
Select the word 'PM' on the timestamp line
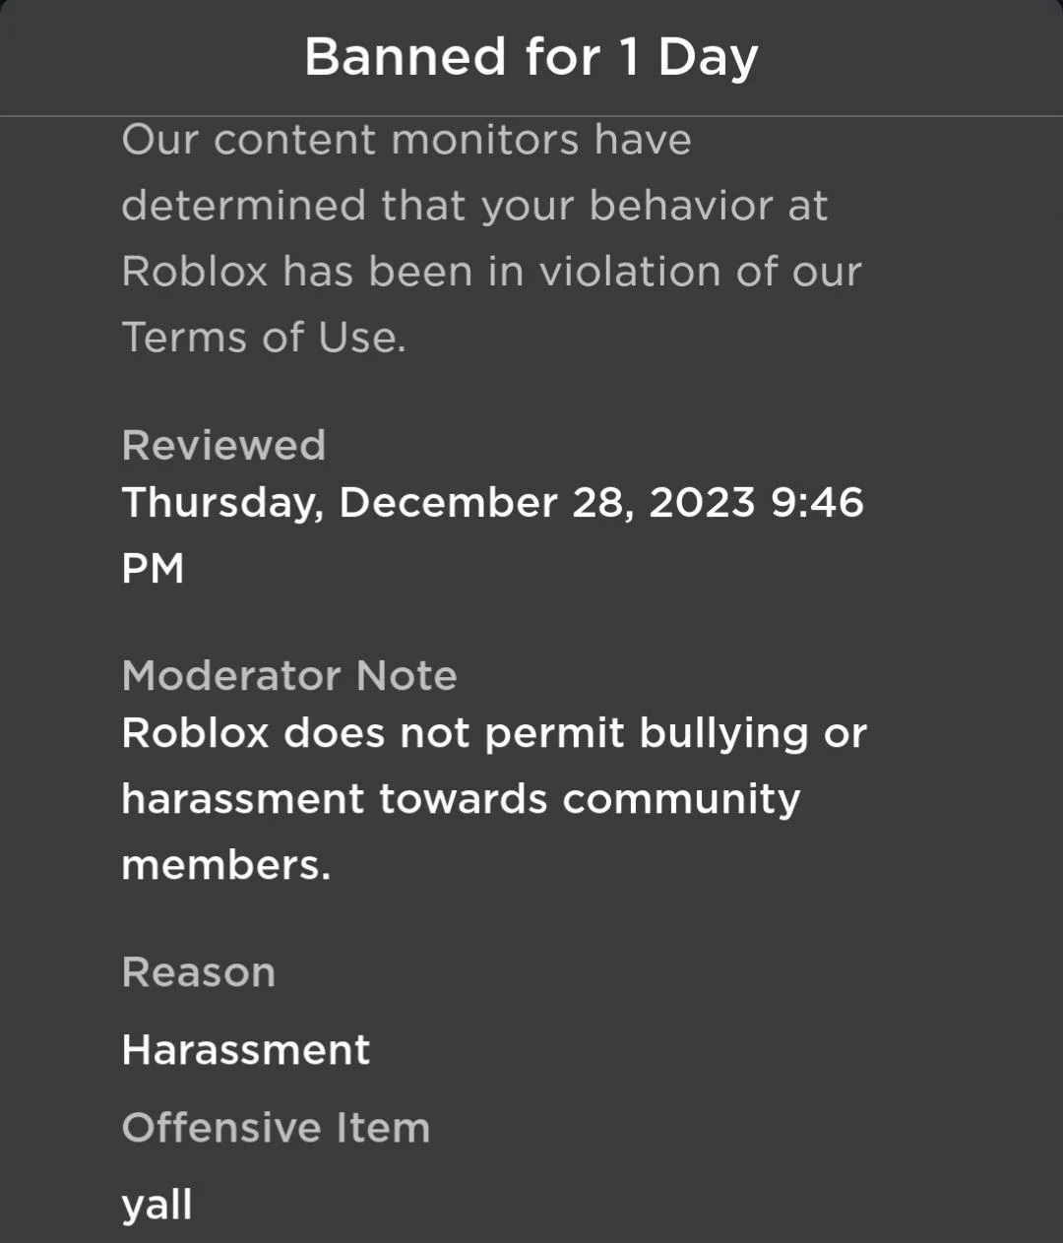point(153,568)
